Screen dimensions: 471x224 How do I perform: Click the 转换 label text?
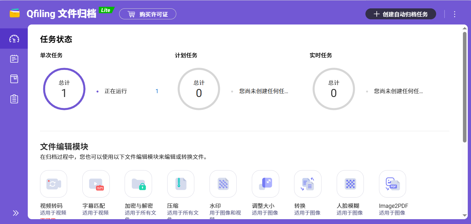click(300, 206)
